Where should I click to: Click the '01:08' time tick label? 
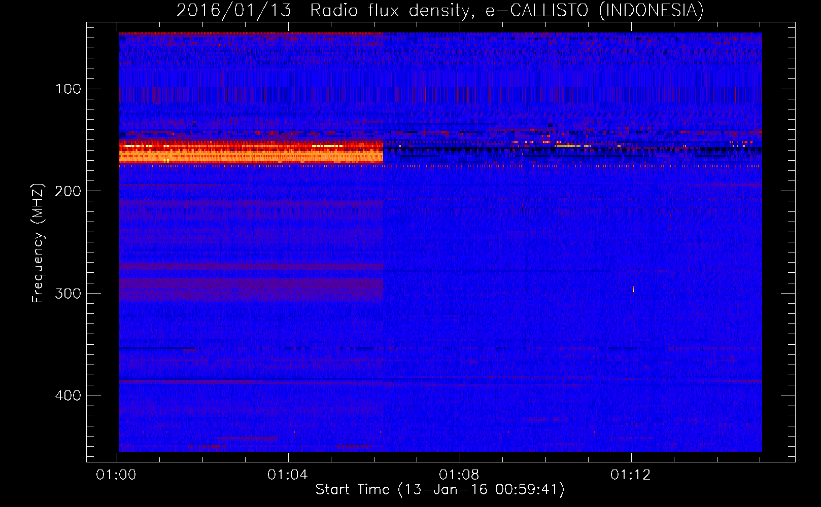click(459, 475)
